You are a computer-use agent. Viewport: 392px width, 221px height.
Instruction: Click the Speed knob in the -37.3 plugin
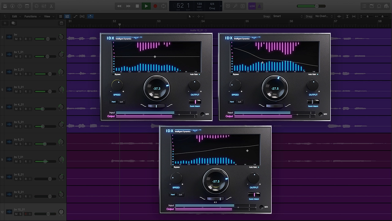pos(117,85)
